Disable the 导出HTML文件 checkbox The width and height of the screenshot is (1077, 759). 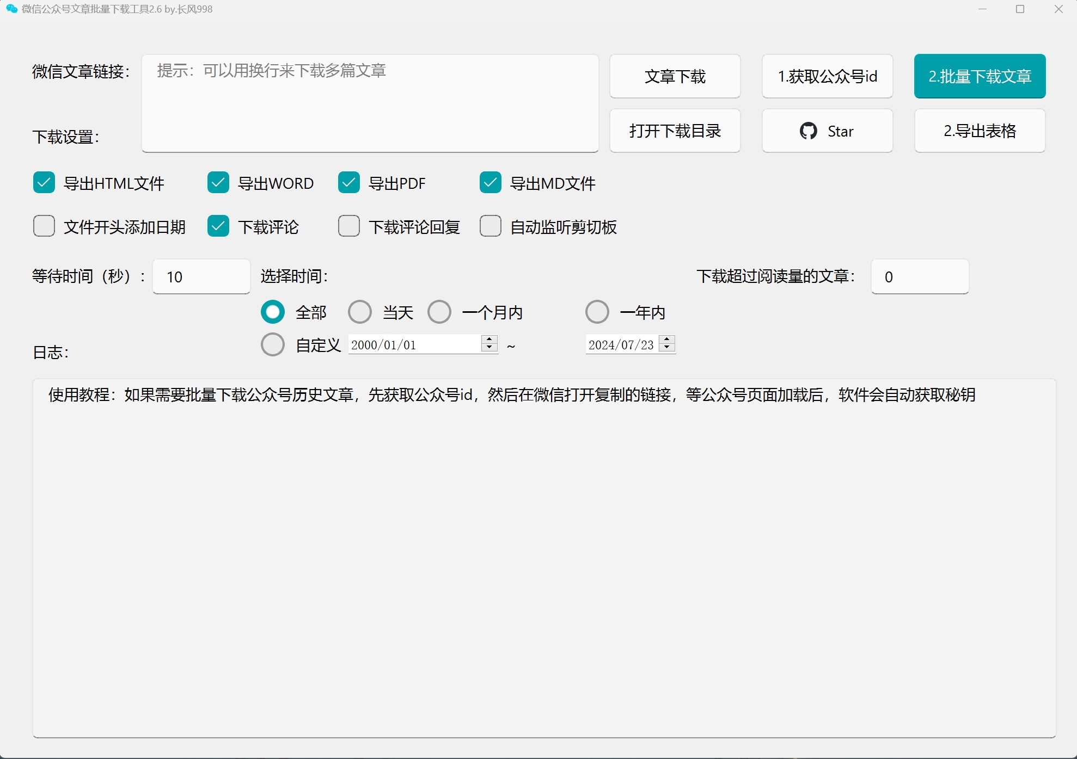tap(44, 183)
